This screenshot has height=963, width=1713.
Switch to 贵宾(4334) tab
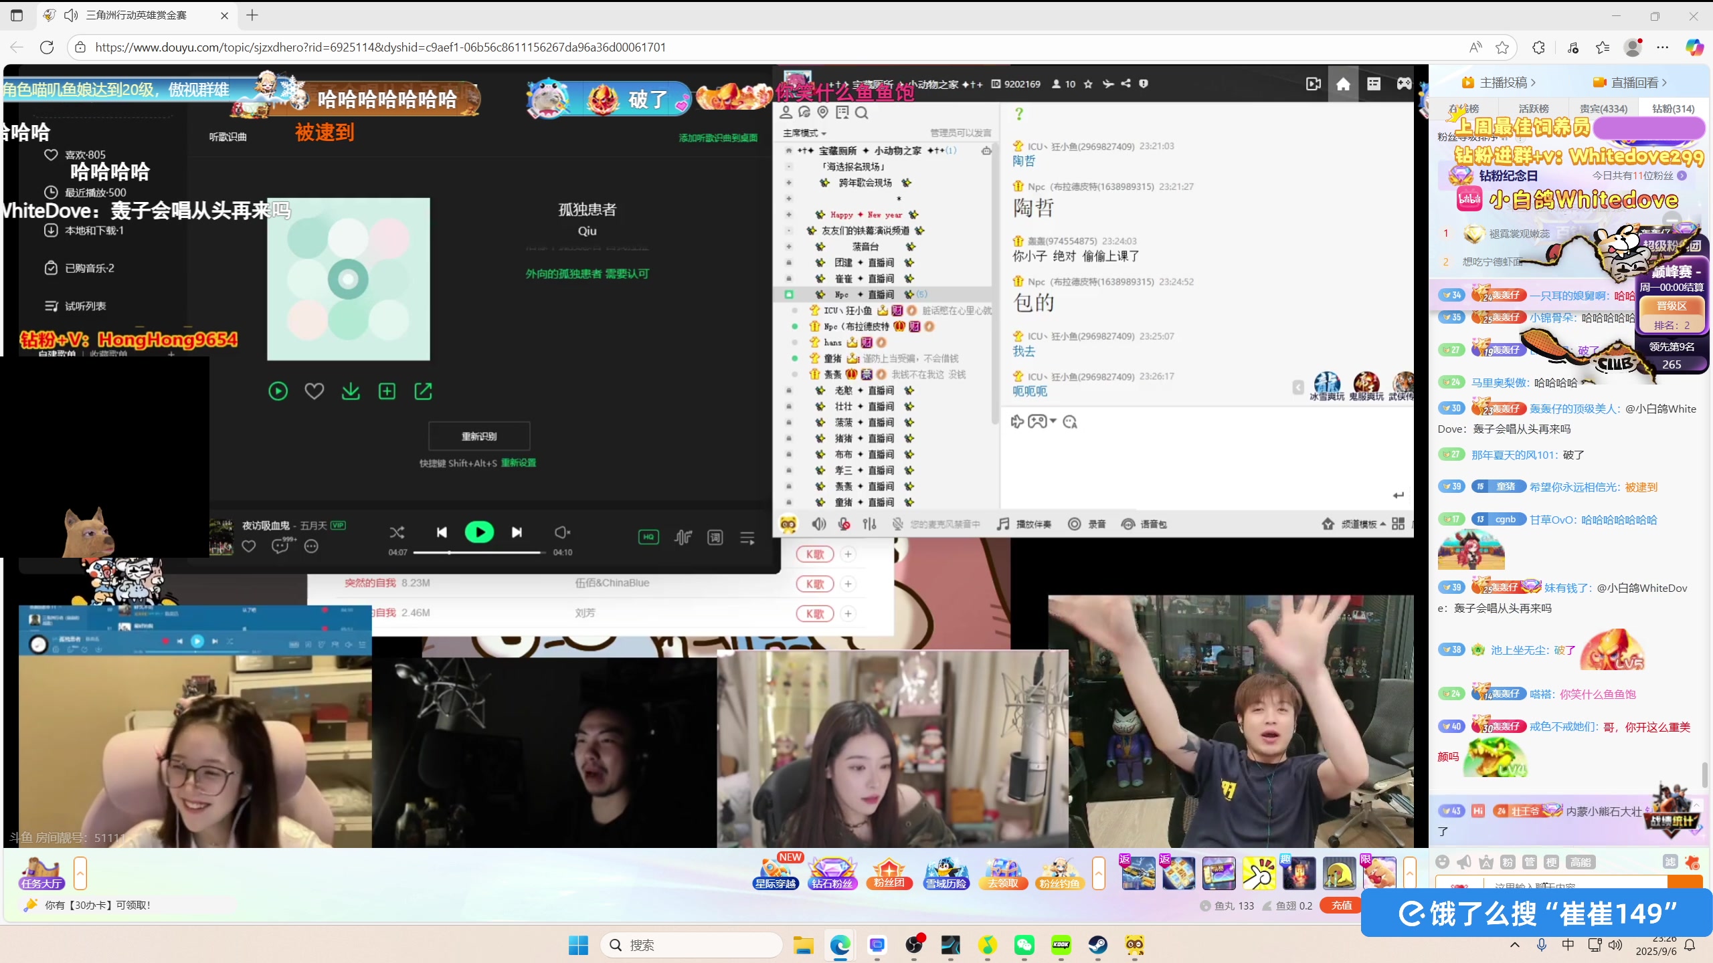(x=1603, y=108)
